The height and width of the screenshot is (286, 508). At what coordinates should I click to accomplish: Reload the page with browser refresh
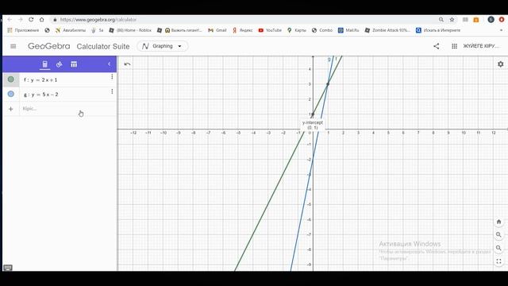tap(31, 19)
